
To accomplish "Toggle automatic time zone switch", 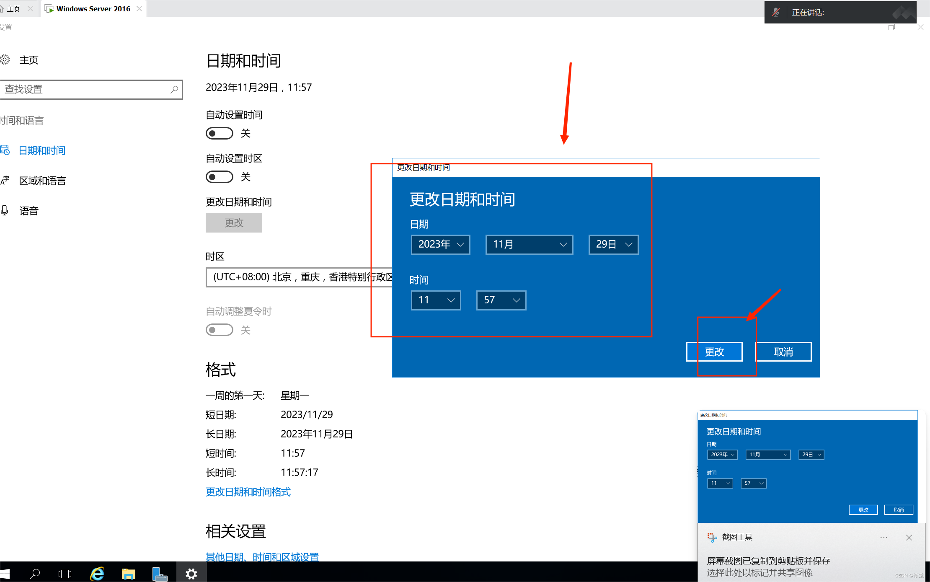I will [220, 177].
